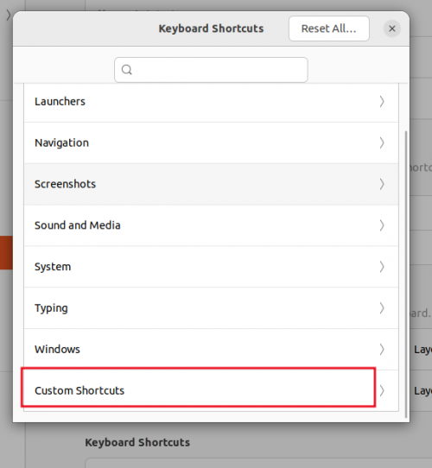The width and height of the screenshot is (432, 468).
Task: Click the Reset All button
Action: (329, 28)
